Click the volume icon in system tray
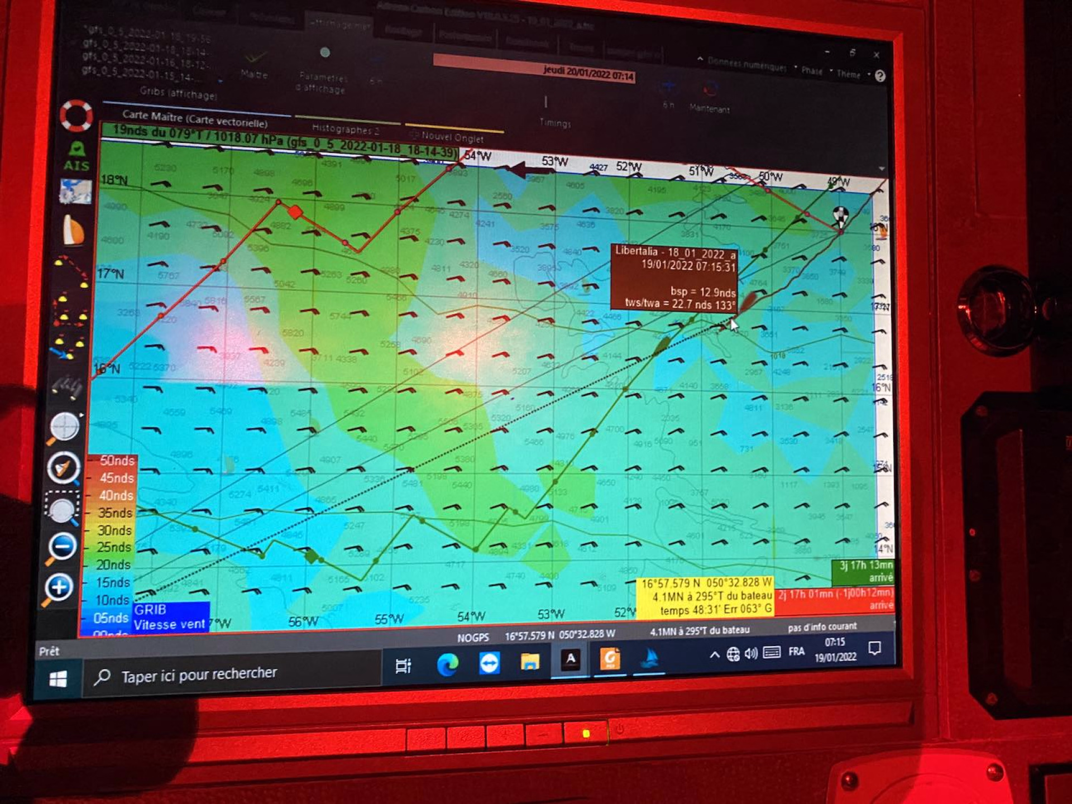1072x804 pixels. [751, 653]
